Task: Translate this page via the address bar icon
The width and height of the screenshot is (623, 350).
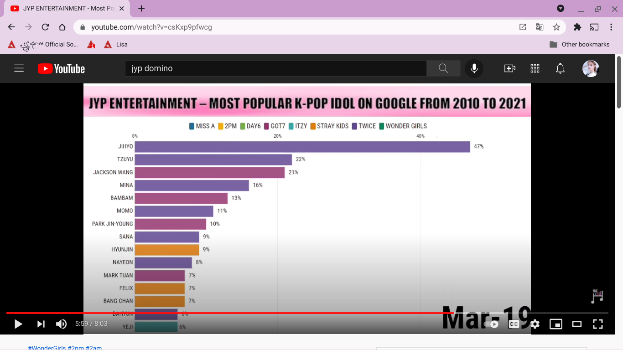Action: (540, 27)
